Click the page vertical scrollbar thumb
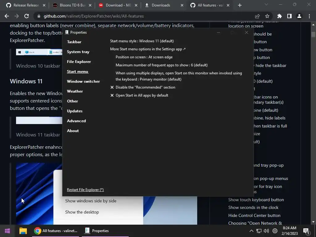This screenshot has height=237, width=316. click(x=313, y=34)
